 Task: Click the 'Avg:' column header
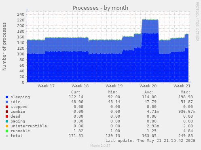(149, 92)
